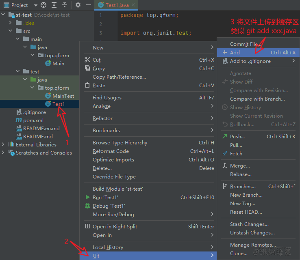Choose Debug 'Test1' from context menu
Image resolution: width=300 pixels, height=260 pixels.
[109, 206]
